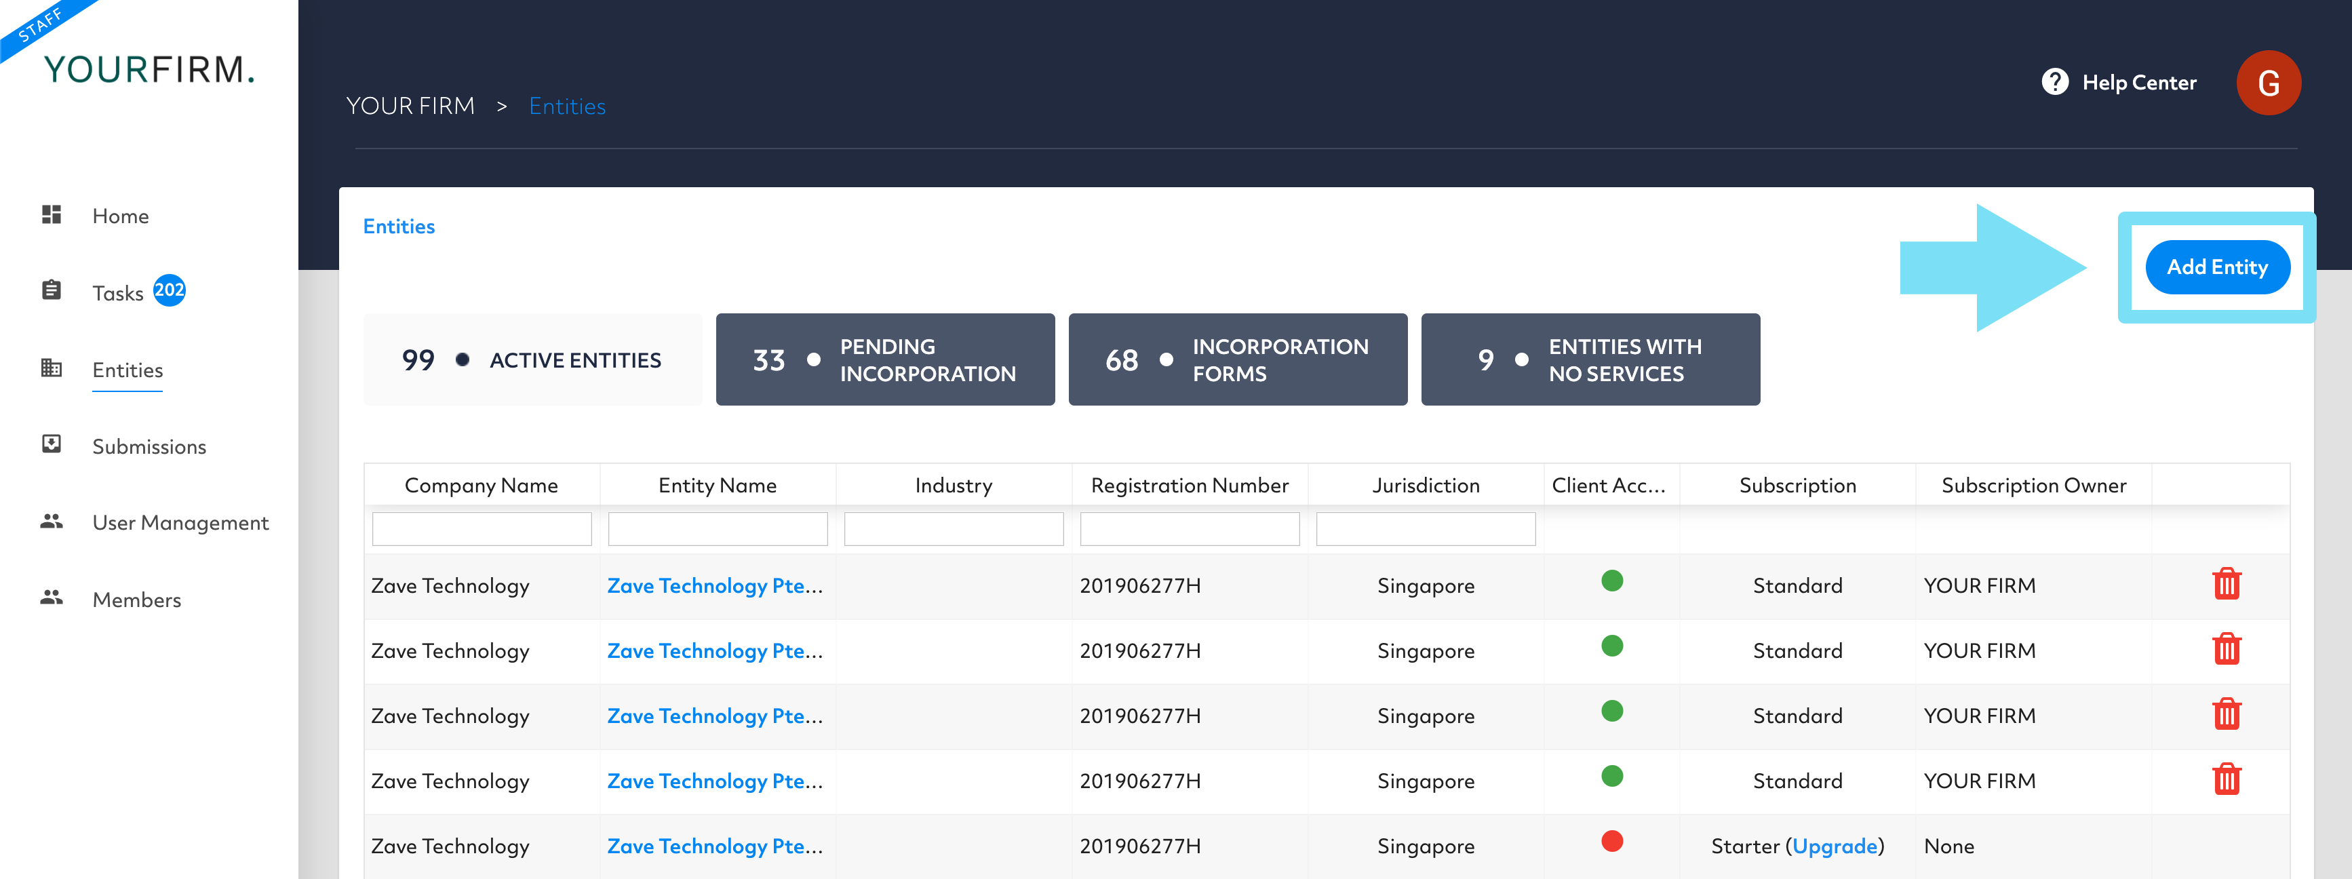2352x879 pixels.
Task: Click the Entities breadcrumb link
Action: tap(567, 106)
